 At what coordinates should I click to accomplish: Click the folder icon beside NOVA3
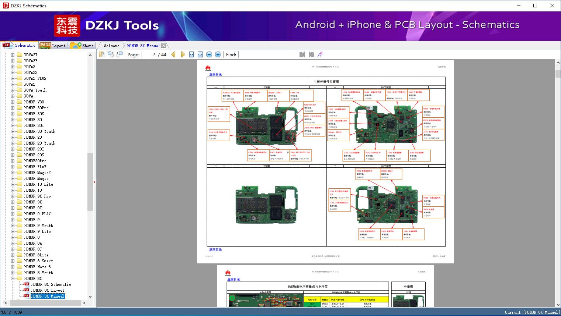(20, 67)
